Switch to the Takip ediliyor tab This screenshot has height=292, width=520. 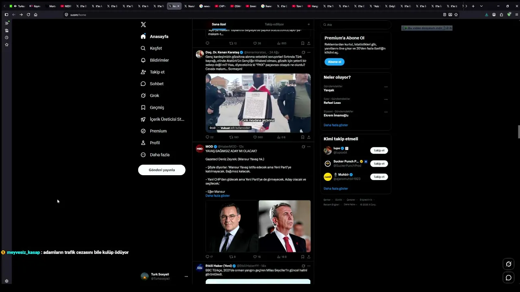point(274,24)
